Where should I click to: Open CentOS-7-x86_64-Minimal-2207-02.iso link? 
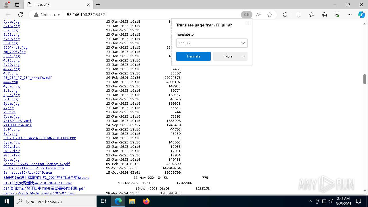[39, 193]
